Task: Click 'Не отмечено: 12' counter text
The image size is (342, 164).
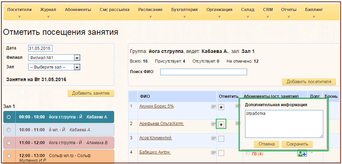Action: click(242, 61)
